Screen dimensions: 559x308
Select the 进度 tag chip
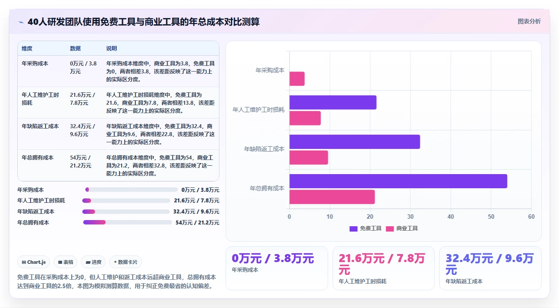click(93, 262)
